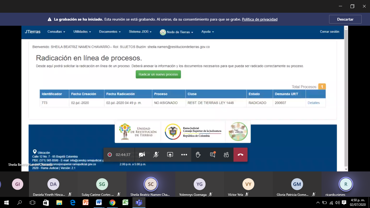Open Google Chrome from the taskbar
370x208 pixels.
click(112, 203)
